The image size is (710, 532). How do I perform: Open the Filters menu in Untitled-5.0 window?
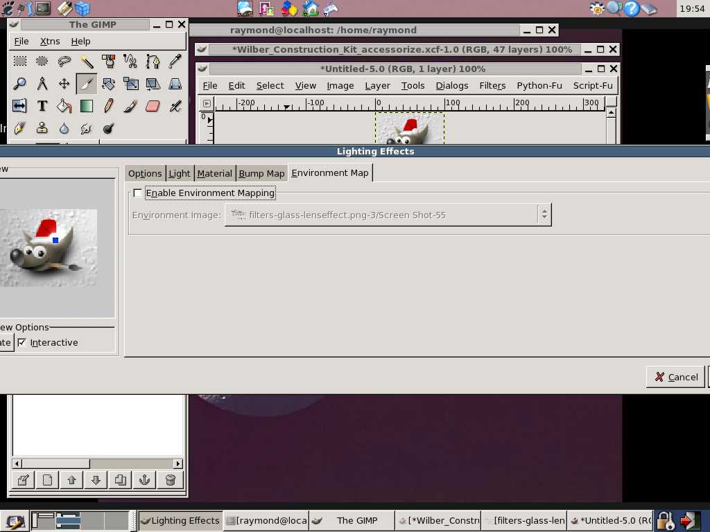click(493, 85)
